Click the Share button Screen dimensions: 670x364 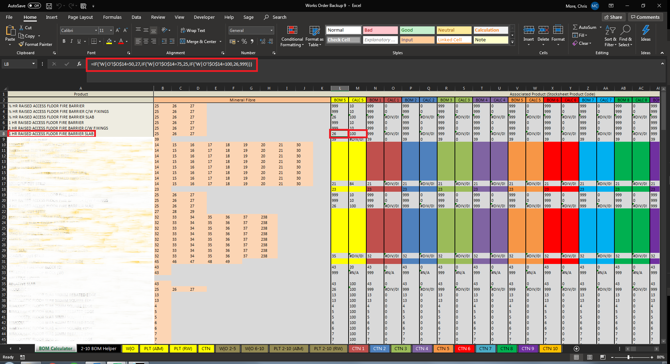coord(613,17)
